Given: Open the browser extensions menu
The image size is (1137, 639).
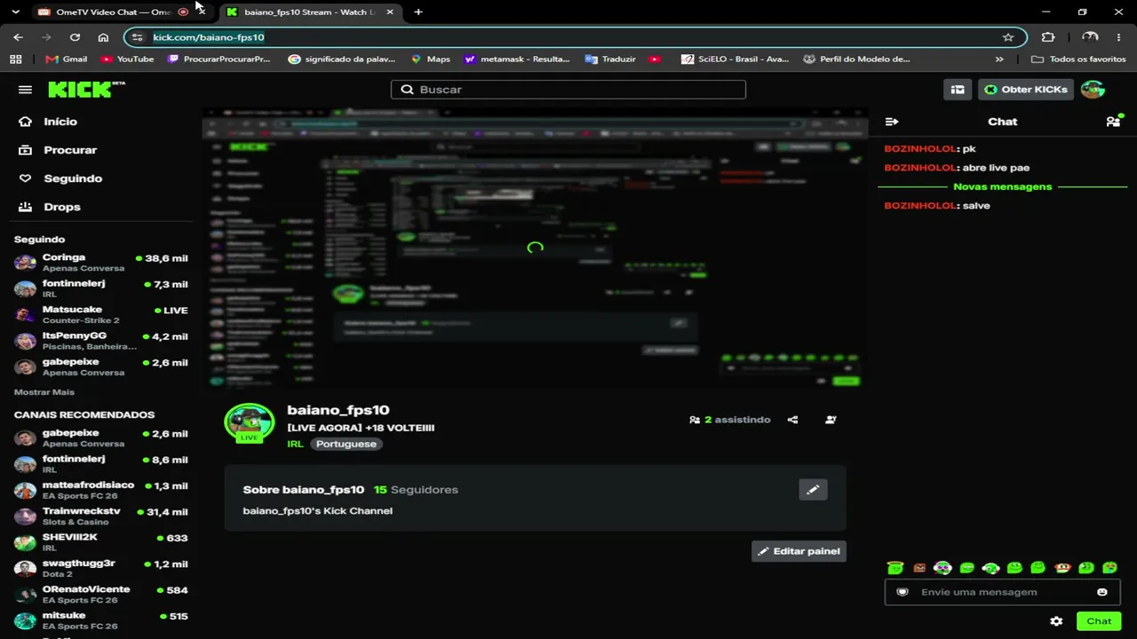Looking at the screenshot, I should (x=1048, y=37).
